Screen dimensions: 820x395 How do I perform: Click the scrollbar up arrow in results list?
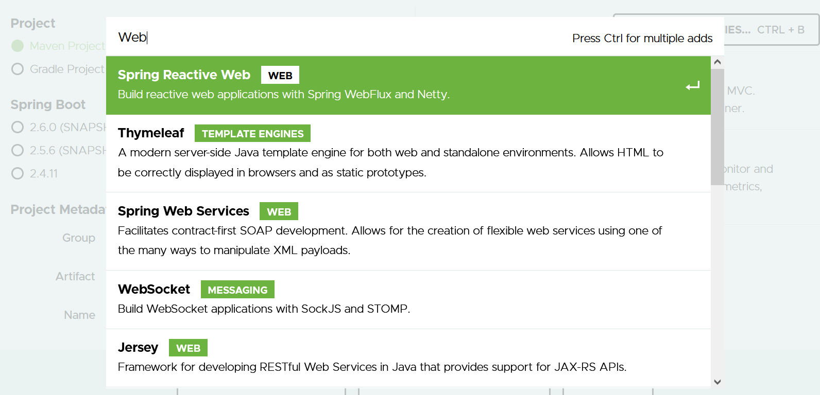pos(717,62)
